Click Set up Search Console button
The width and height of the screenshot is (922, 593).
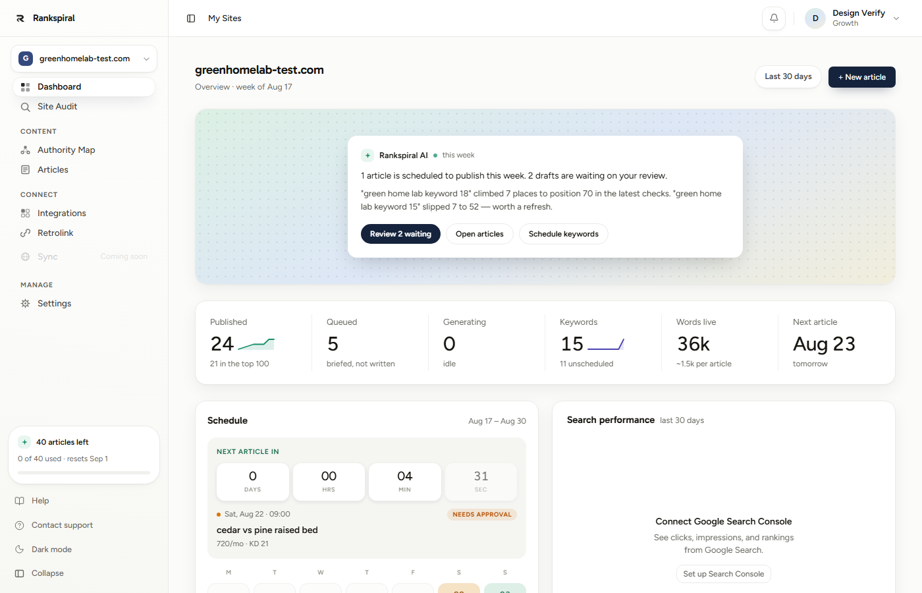point(723,574)
